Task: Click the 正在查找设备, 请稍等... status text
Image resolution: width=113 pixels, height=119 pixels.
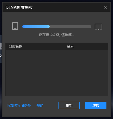Action: [56, 35]
